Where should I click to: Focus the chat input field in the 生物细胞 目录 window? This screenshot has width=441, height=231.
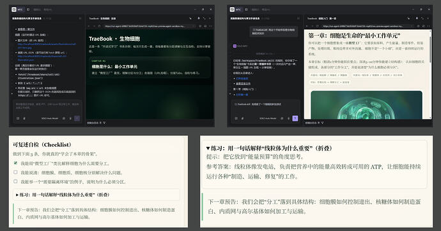47,106
